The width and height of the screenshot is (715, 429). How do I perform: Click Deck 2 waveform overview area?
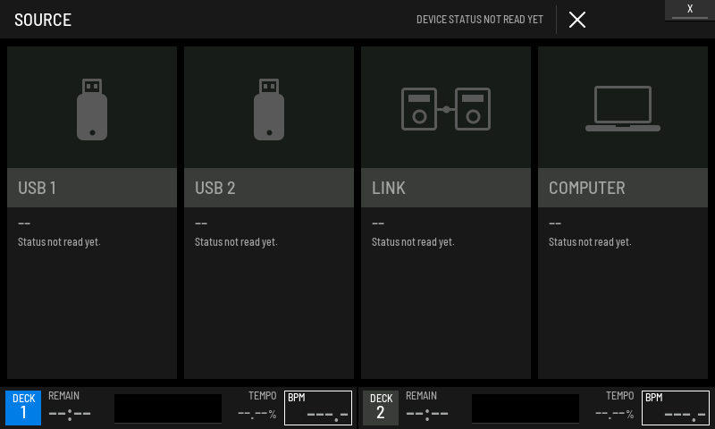coord(526,408)
